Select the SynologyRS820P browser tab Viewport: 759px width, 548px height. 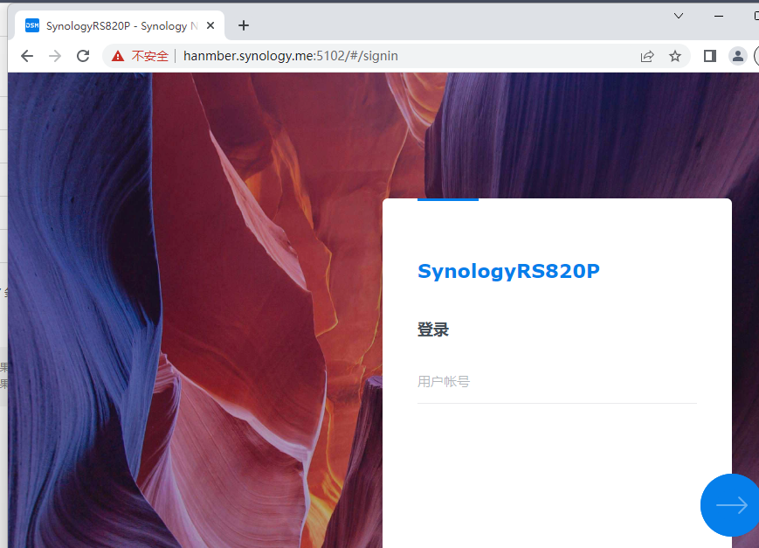120,25
